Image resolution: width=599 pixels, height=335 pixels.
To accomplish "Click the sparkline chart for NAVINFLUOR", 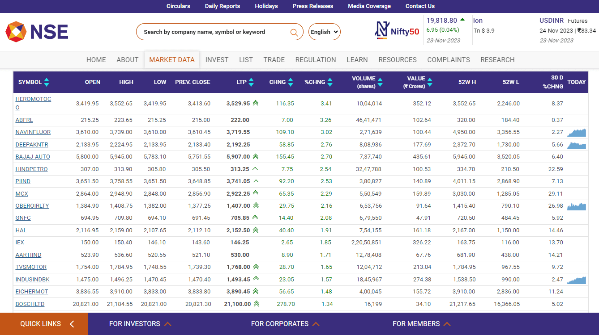I will [x=577, y=132].
